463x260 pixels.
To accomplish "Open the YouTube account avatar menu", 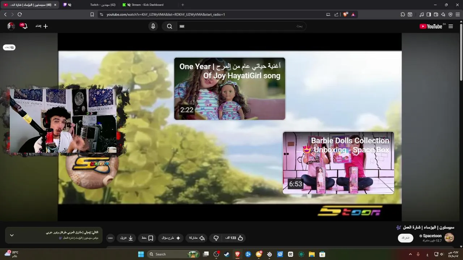I will 11,26.
